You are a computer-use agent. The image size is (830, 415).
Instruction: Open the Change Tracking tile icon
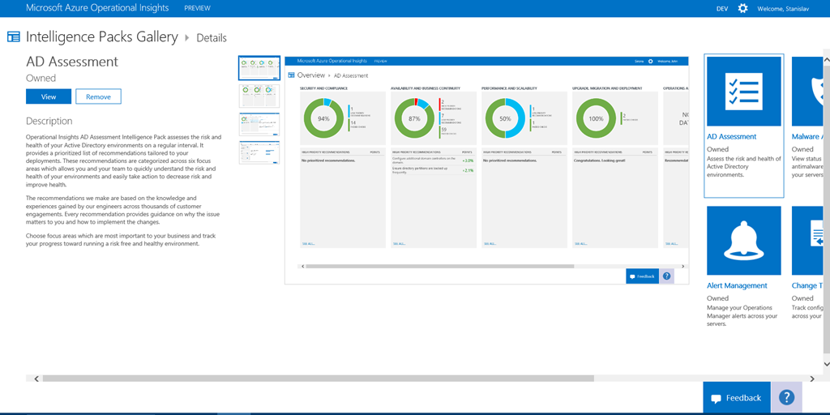(x=811, y=241)
